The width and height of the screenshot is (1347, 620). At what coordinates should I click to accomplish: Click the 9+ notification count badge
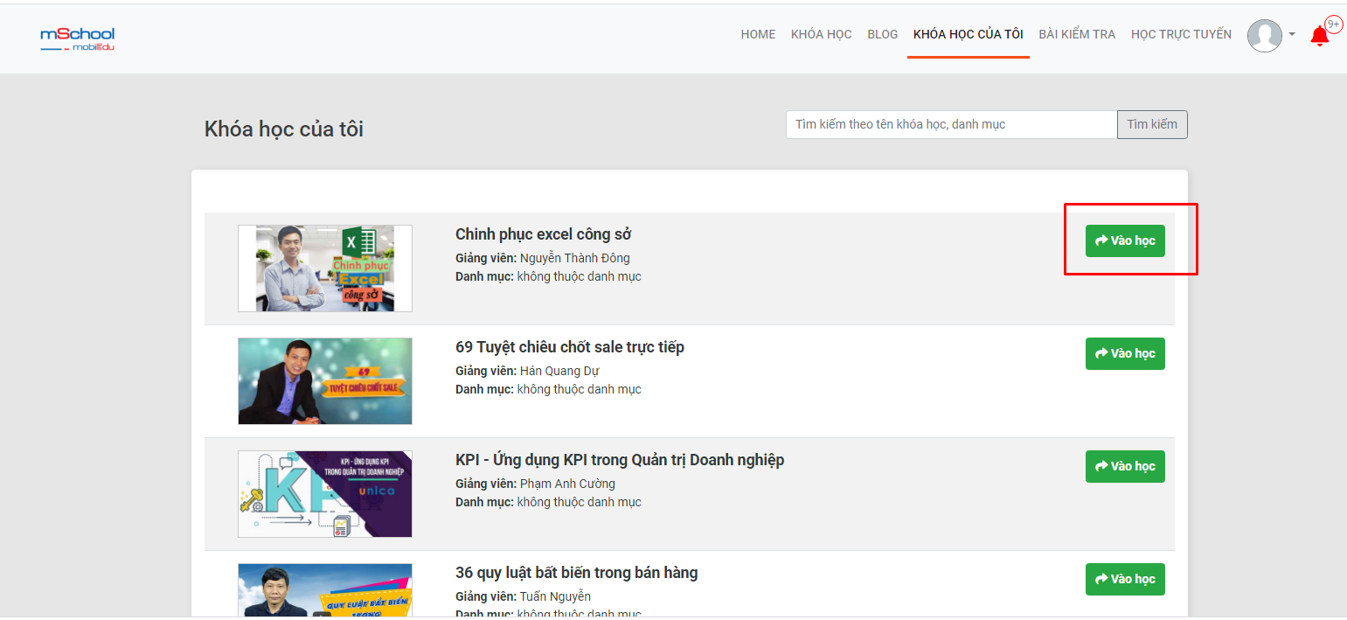(1334, 24)
